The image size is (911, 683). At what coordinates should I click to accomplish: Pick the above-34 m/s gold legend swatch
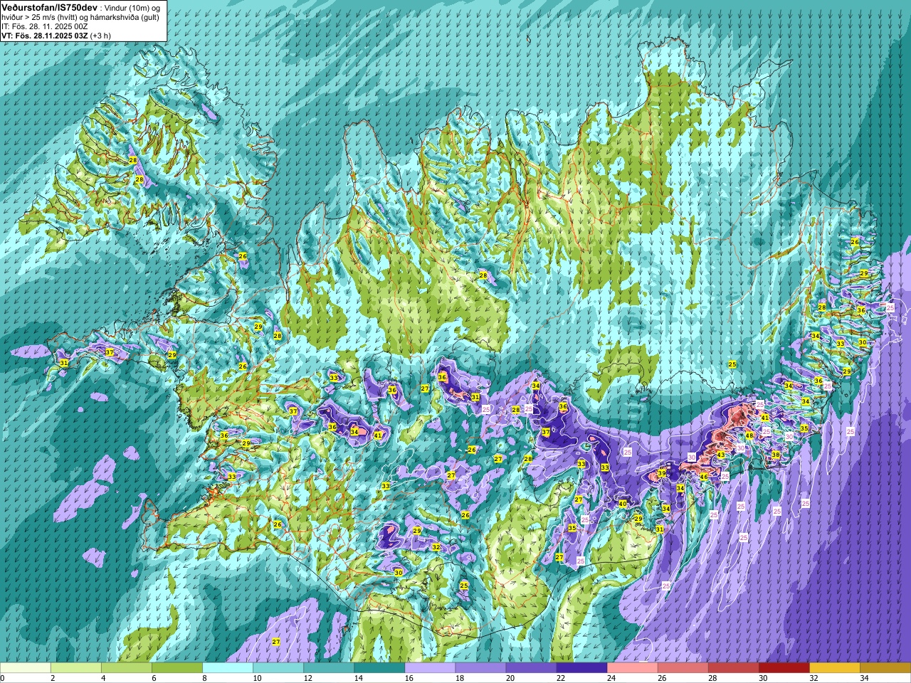click(x=885, y=668)
